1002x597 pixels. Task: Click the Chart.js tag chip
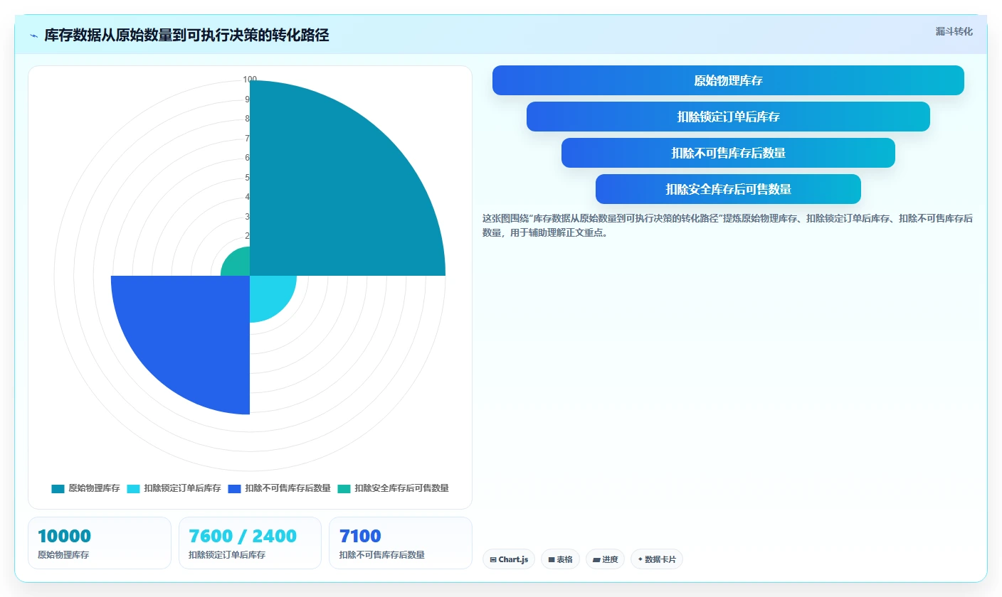509,559
